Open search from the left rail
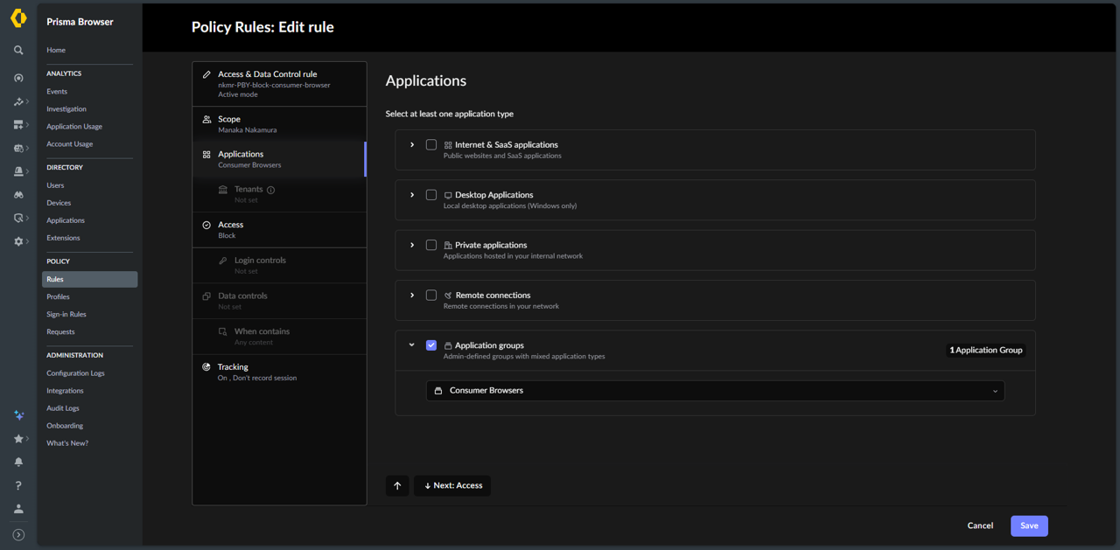The height and width of the screenshot is (550, 1120). click(x=18, y=51)
